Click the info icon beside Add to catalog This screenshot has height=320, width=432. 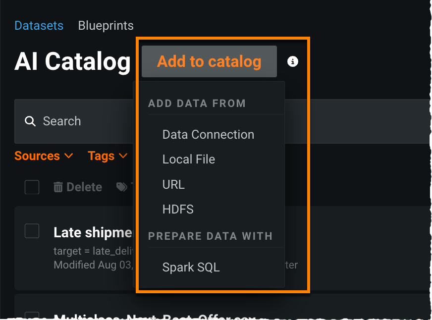tap(293, 61)
